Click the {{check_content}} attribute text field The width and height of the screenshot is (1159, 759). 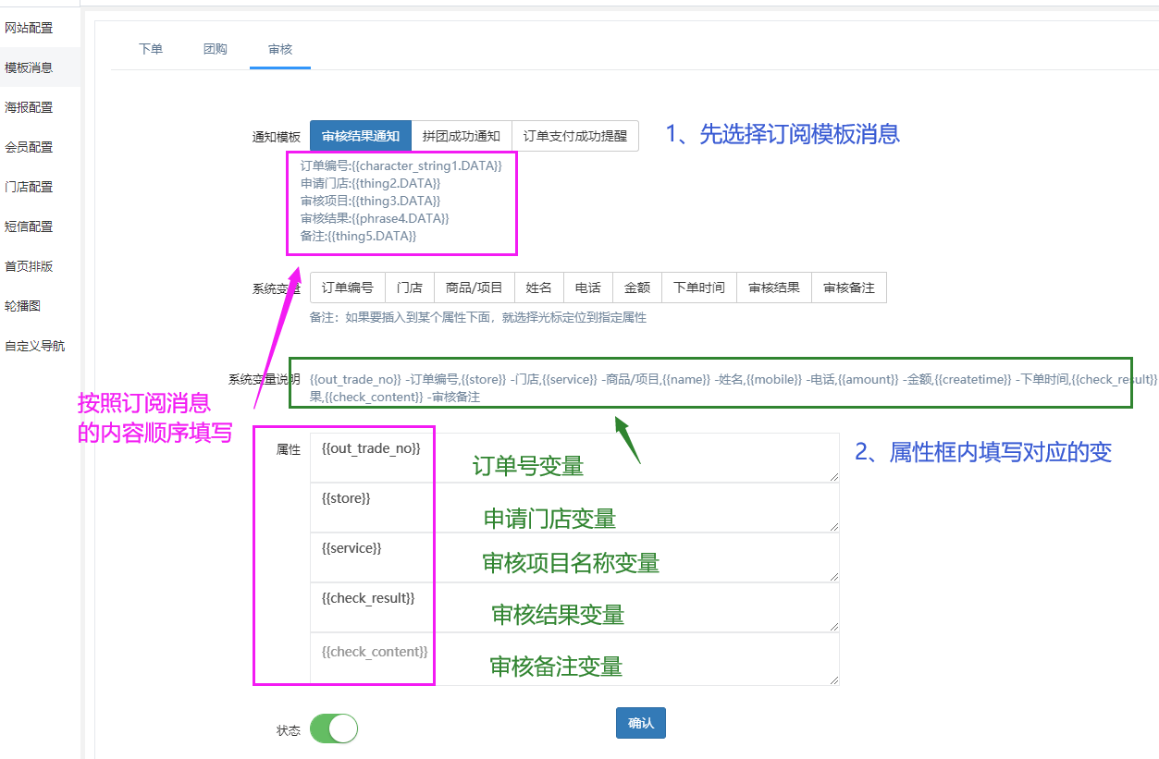pyautogui.click(x=573, y=660)
